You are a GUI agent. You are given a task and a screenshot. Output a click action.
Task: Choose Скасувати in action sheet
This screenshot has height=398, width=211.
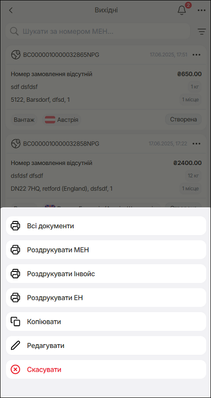(x=106, y=370)
